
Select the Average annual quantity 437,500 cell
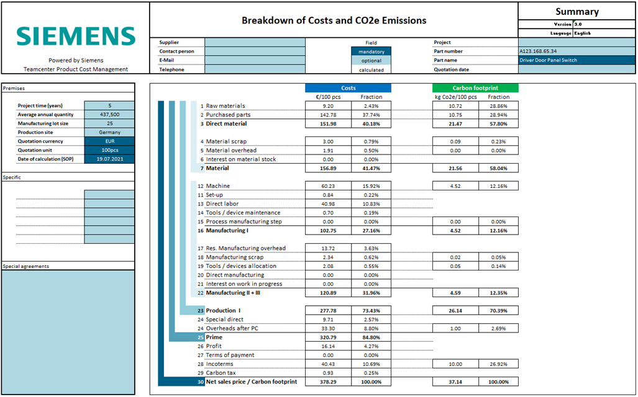pyautogui.click(x=109, y=115)
